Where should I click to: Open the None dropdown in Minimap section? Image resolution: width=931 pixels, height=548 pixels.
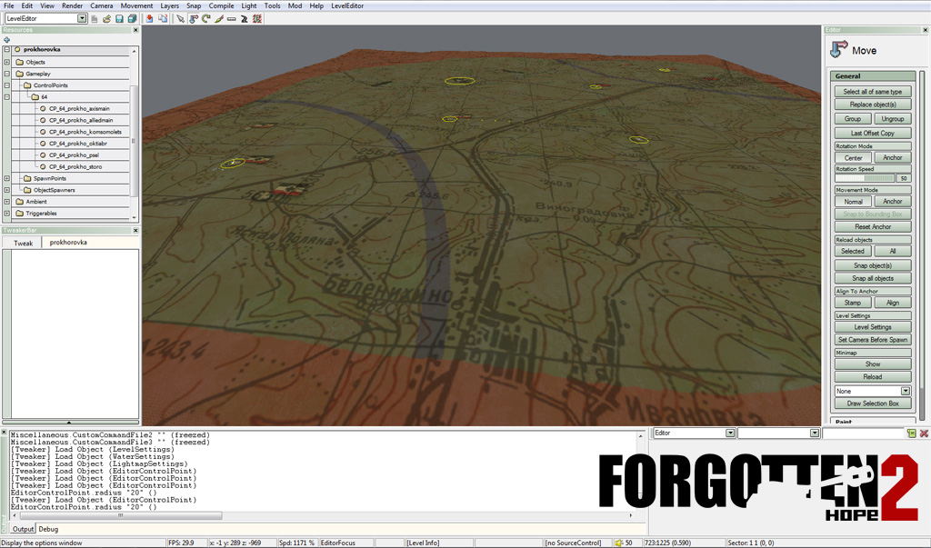906,391
